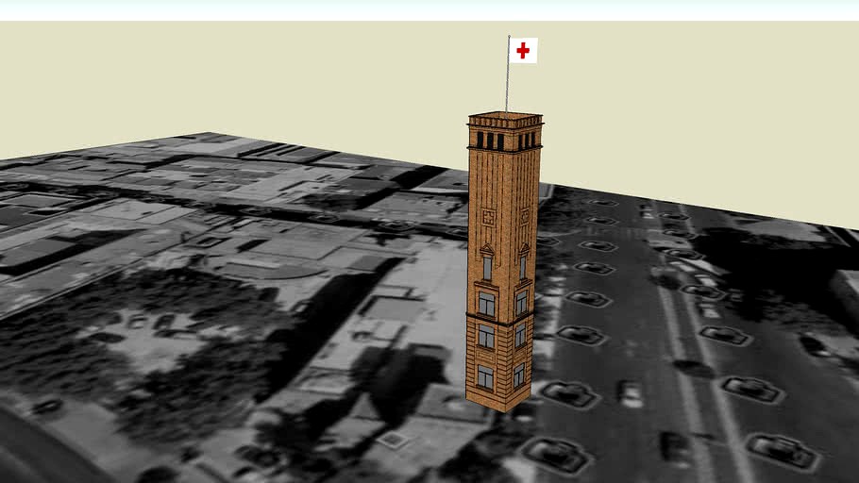Click the right-face window just above the dark band
Image resolution: width=859 pixels, height=483 pixels.
coord(520,302)
